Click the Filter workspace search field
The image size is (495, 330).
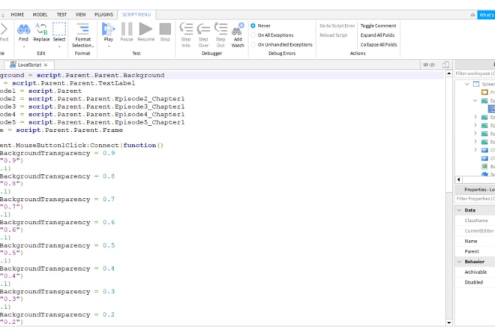(x=474, y=73)
